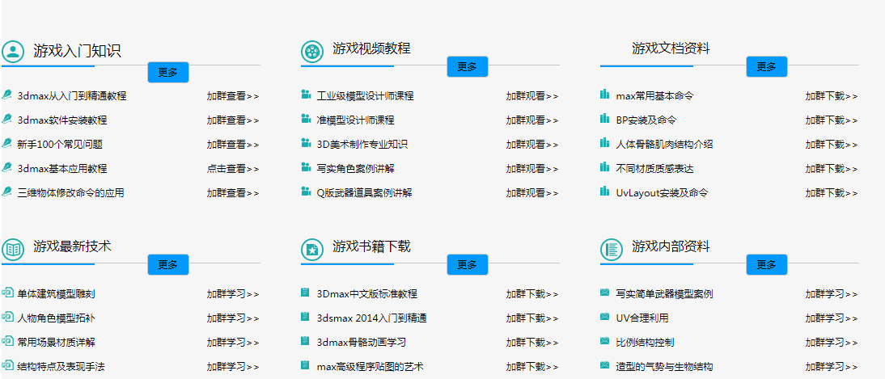Open the max高级程序贴图的艺术 link
This screenshot has height=379, width=885.
coord(370,367)
